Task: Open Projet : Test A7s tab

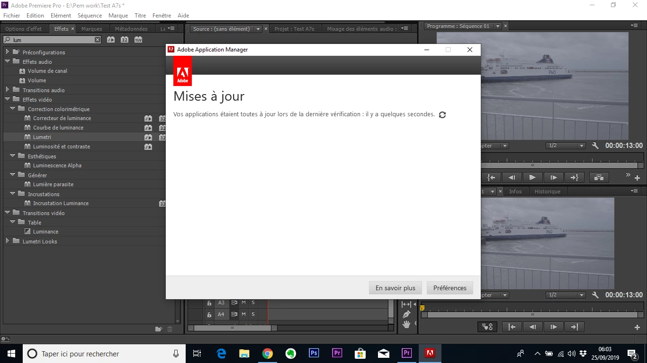Action: click(x=294, y=29)
